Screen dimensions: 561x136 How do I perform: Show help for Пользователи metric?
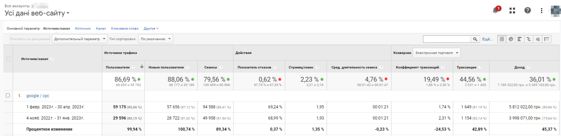133,67
